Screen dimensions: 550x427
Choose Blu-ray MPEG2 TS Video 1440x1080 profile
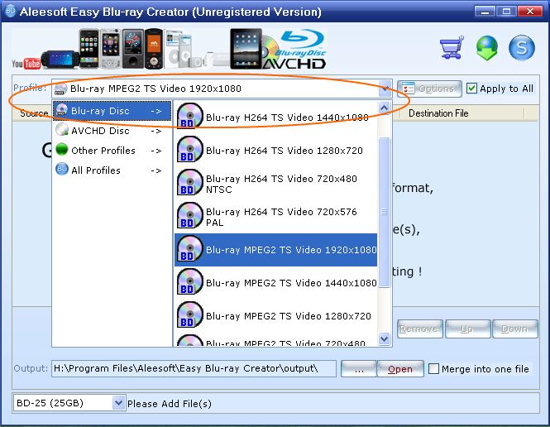[275, 282]
